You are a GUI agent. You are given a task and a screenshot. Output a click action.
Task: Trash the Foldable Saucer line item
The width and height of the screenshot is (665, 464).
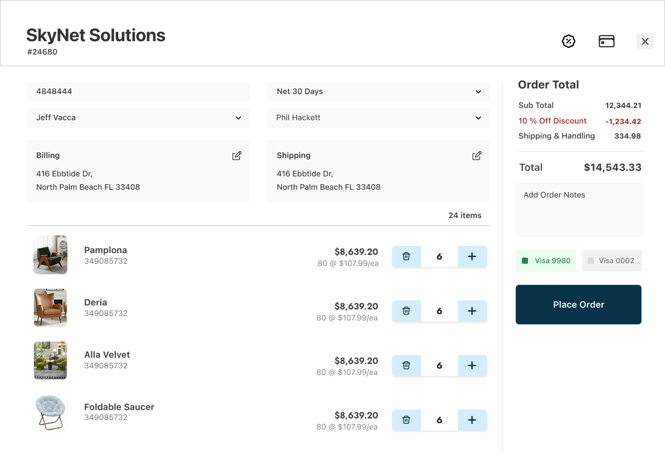407,420
